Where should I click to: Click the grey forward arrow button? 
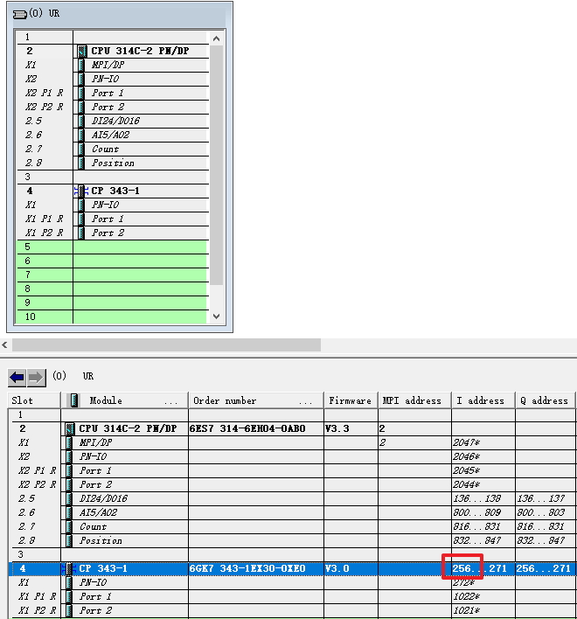coord(37,378)
